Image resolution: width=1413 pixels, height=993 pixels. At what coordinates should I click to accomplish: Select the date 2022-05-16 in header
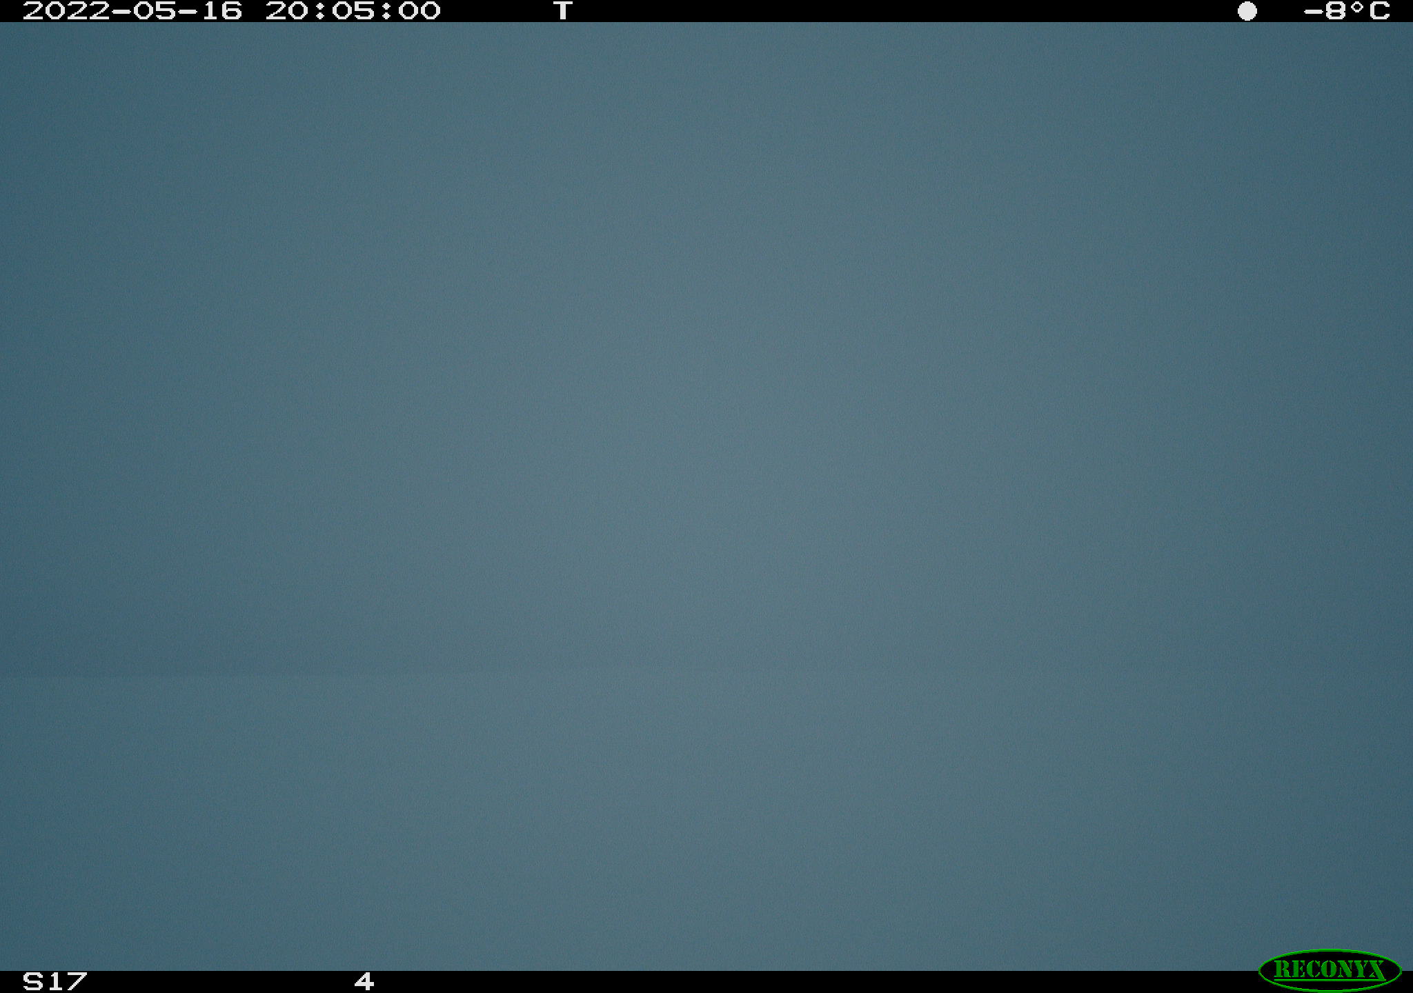132,10
